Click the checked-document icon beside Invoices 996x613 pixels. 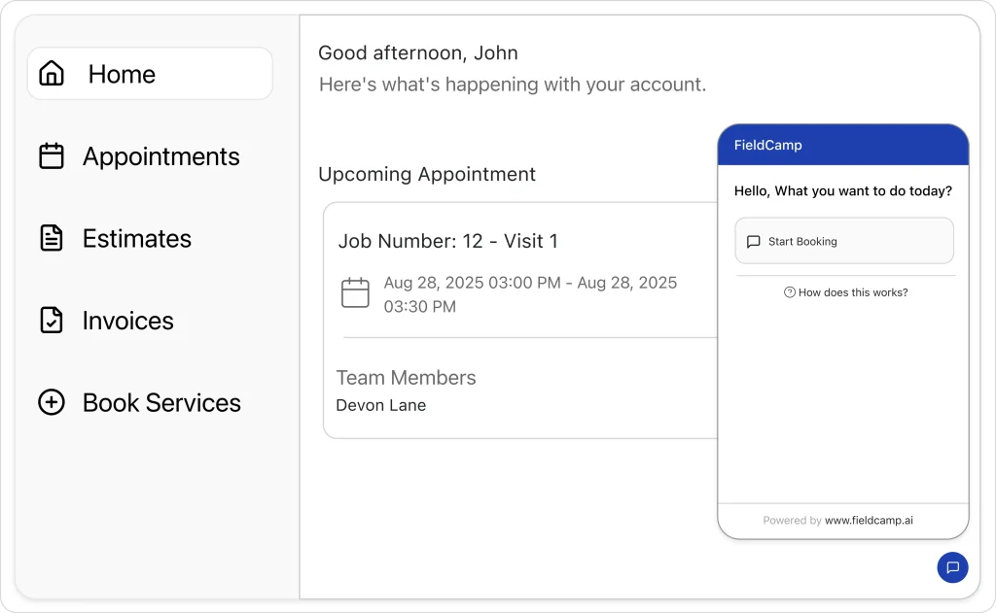(52, 321)
